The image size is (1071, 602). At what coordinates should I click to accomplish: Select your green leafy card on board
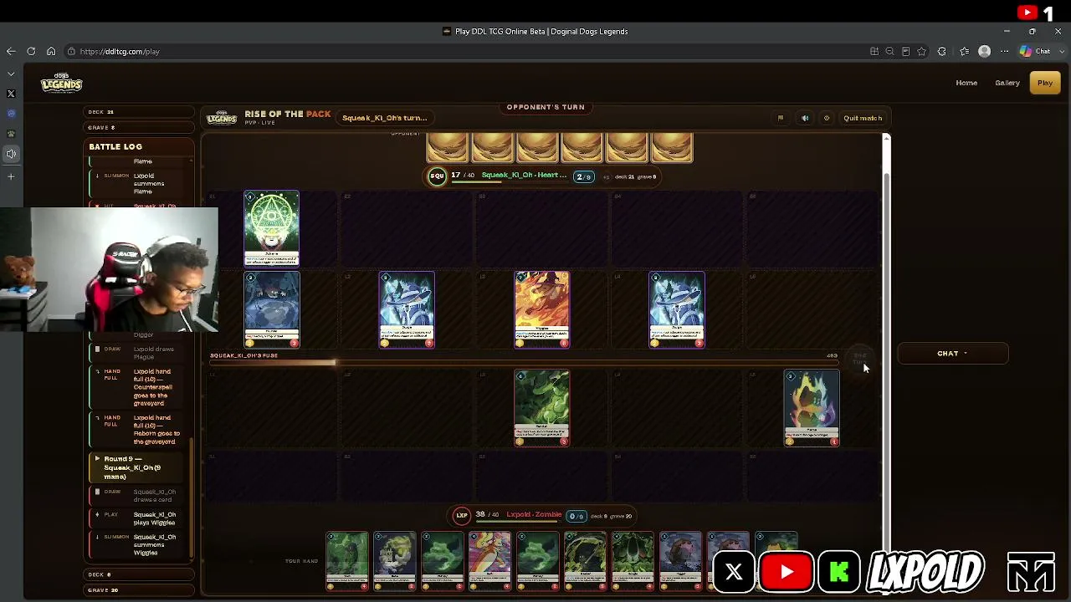coord(541,408)
